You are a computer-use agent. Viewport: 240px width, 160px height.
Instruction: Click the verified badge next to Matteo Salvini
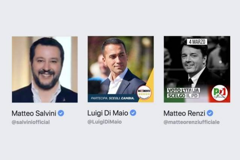pos(61,113)
